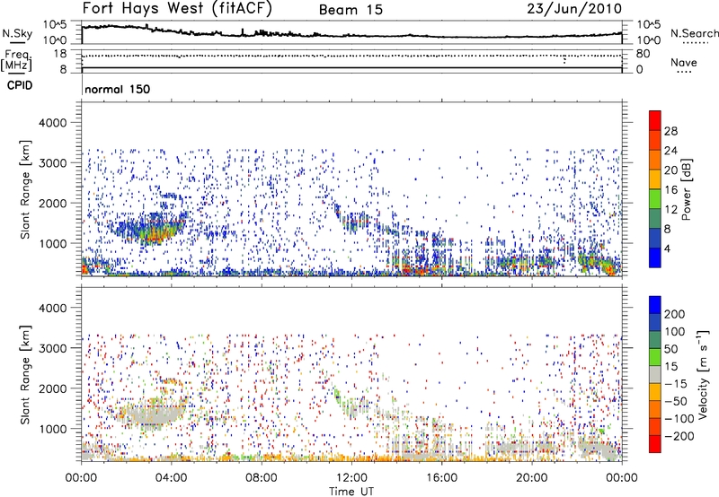Click the "-100" label on Velocity colorbar
719x497 pixels.
(679, 419)
